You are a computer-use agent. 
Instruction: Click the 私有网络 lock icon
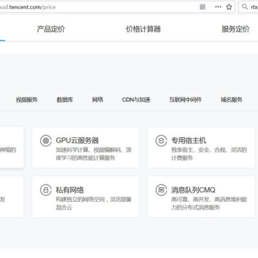coord(46,190)
